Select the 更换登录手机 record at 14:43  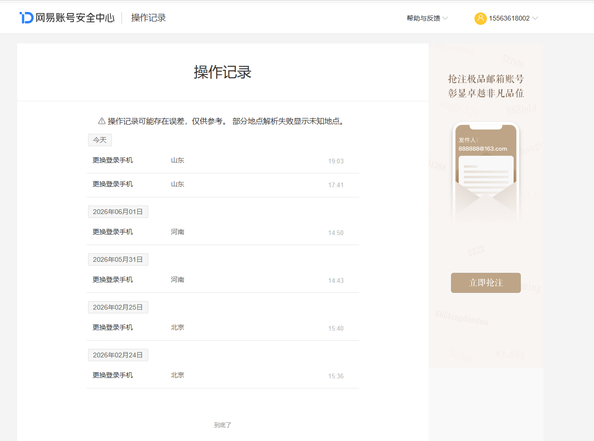[x=223, y=280]
